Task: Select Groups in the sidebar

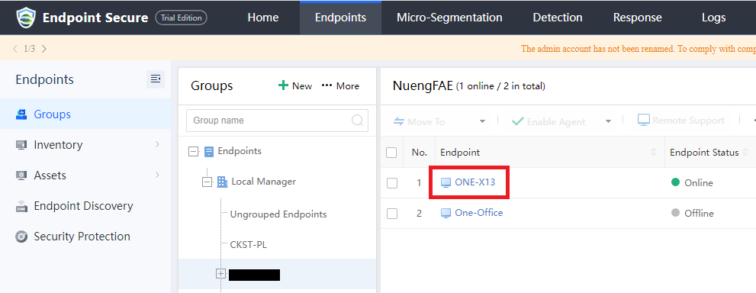Action: point(85,114)
